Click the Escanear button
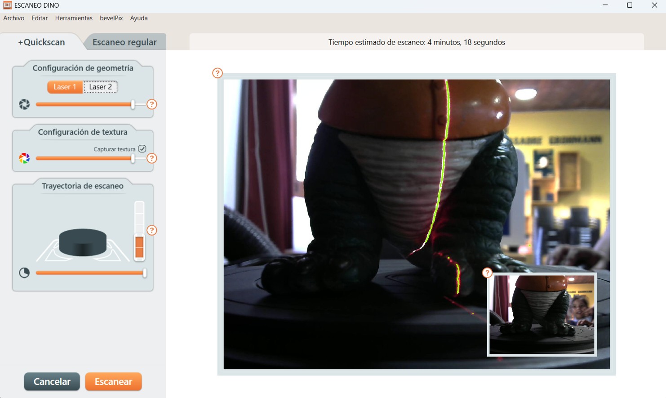Viewport: 666px width, 398px height. pos(113,381)
